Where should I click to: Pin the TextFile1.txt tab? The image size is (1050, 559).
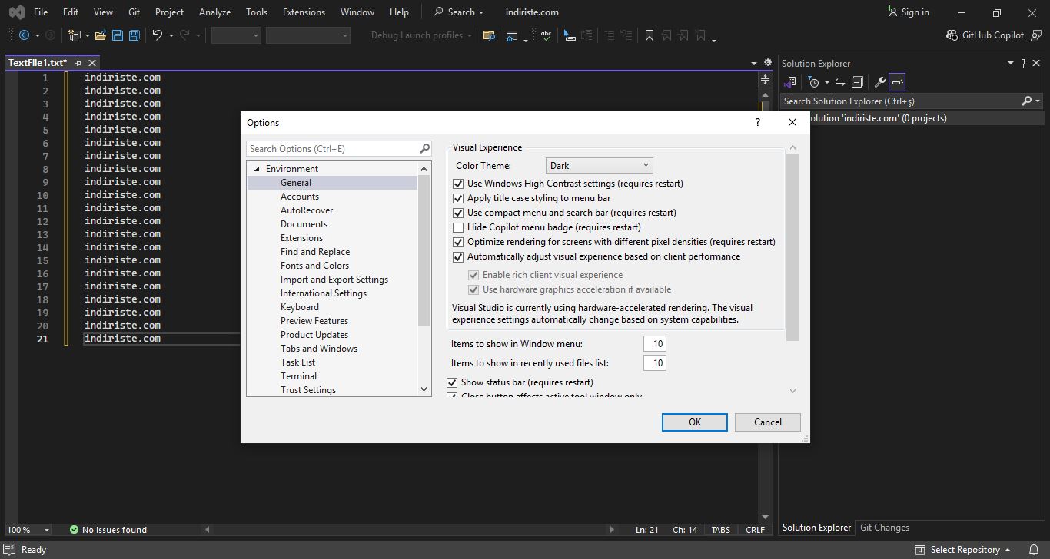point(78,63)
